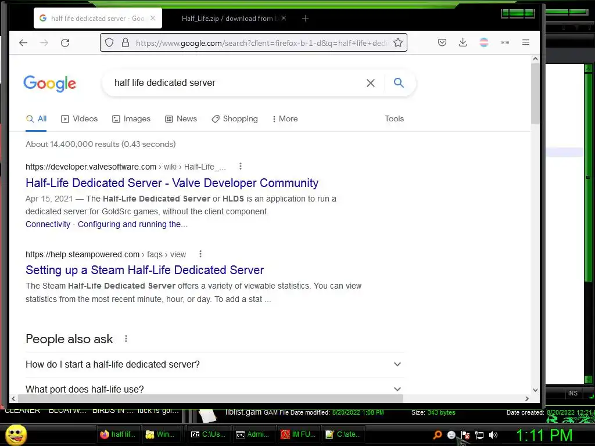The image size is (595, 446).
Task: Click the browser forward arrow
Action: point(44,43)
